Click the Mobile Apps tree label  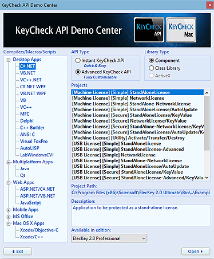point(26,210)
